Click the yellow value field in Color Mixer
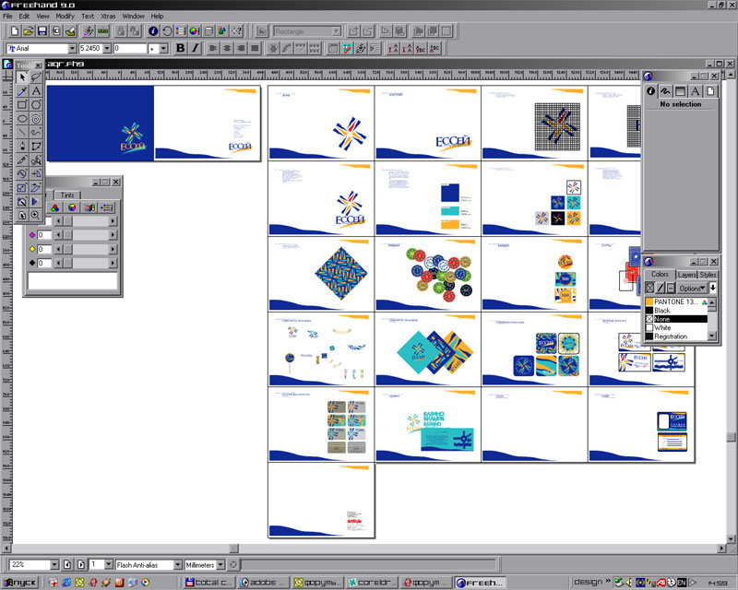738x590 pixels. click(x=44, y=249)
